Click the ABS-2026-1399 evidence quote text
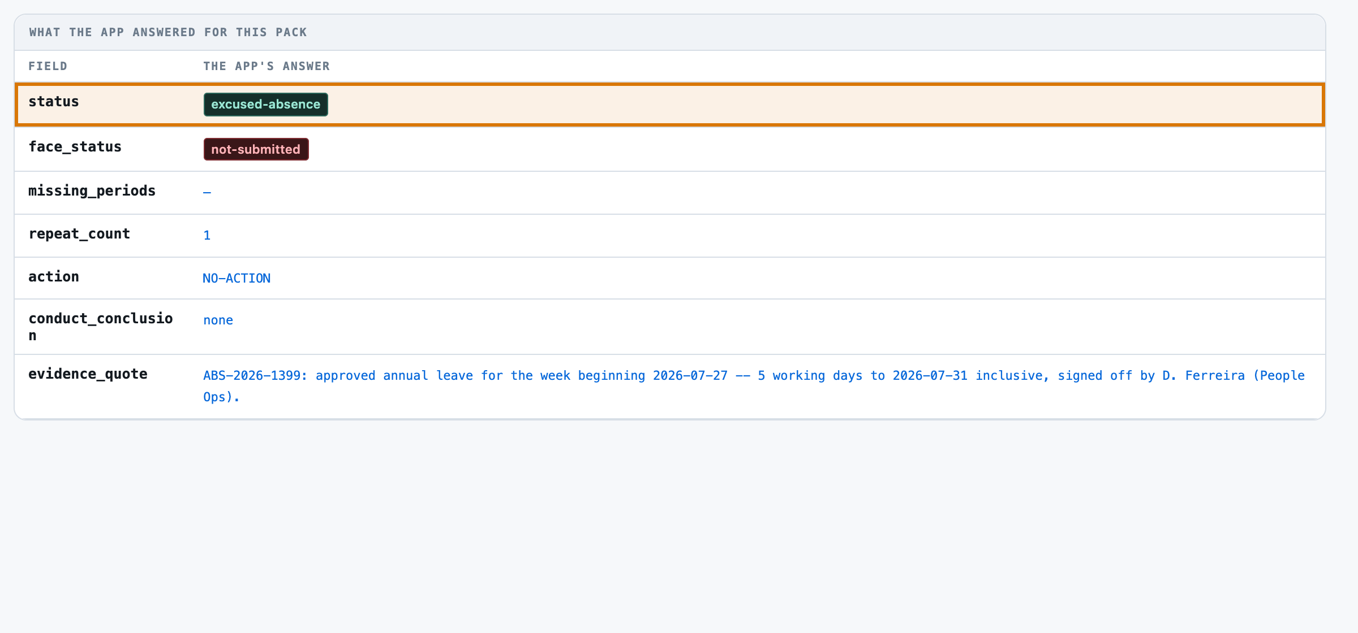 [x=754, y=386]
